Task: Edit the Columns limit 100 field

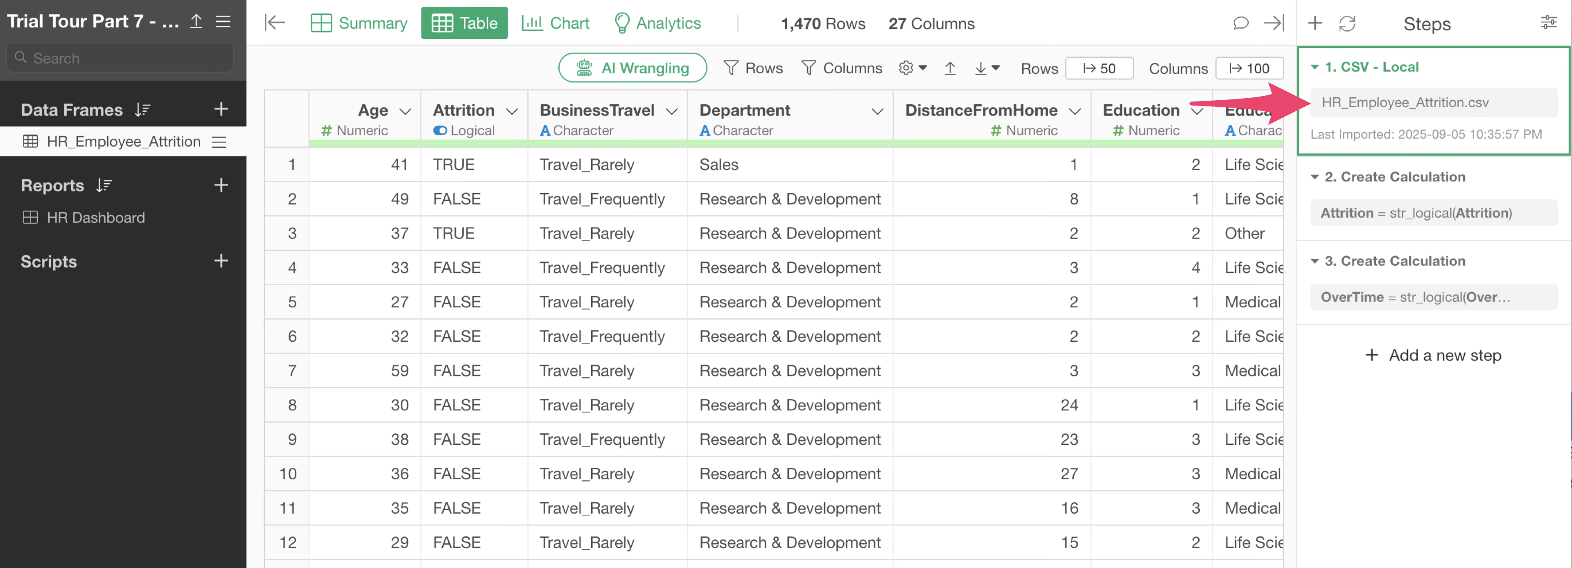Action: coord(1249,68)
